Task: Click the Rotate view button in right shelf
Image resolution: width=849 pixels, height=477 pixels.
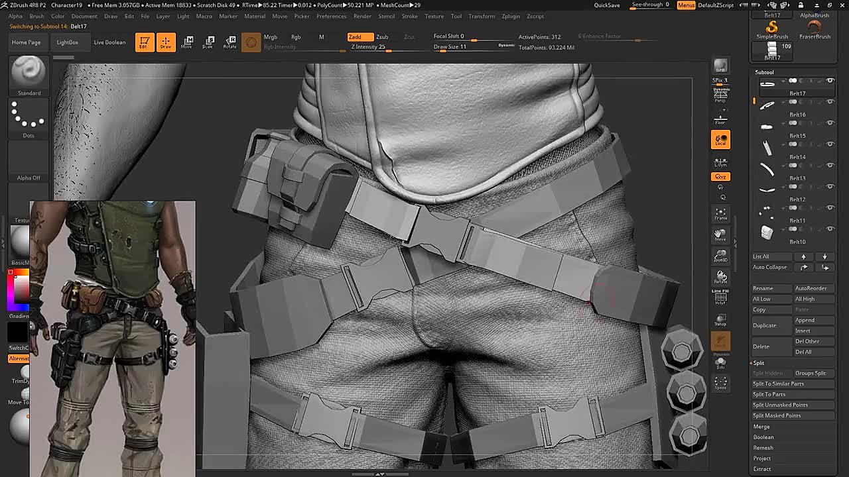Action: 720,277
